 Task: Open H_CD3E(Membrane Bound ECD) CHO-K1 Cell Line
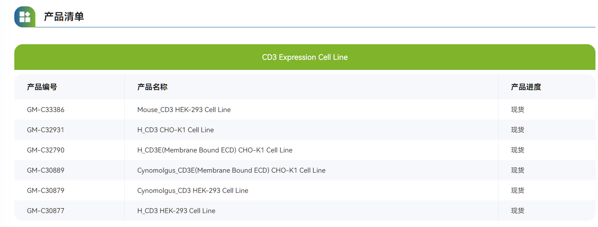click(215, 150)
